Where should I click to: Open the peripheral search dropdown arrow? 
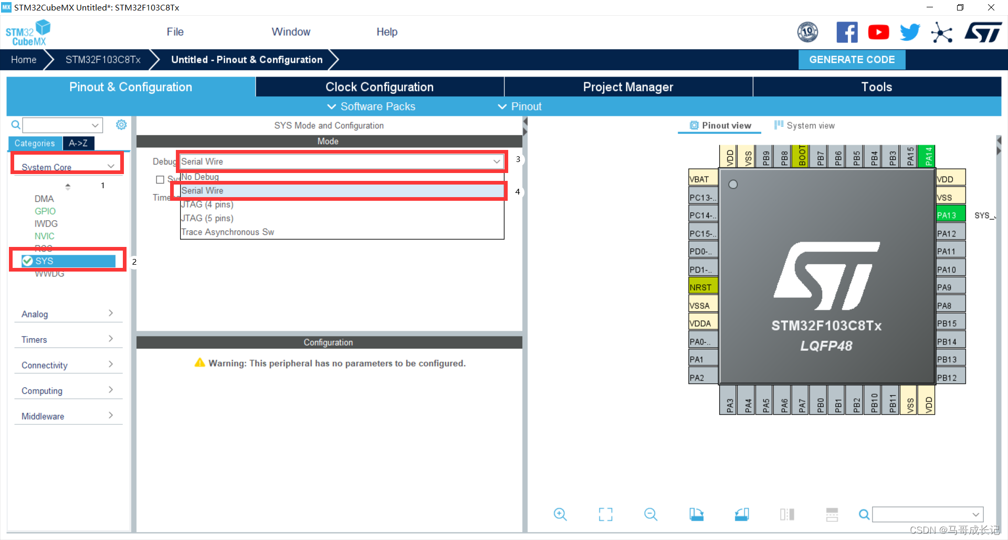pos(95,125)
